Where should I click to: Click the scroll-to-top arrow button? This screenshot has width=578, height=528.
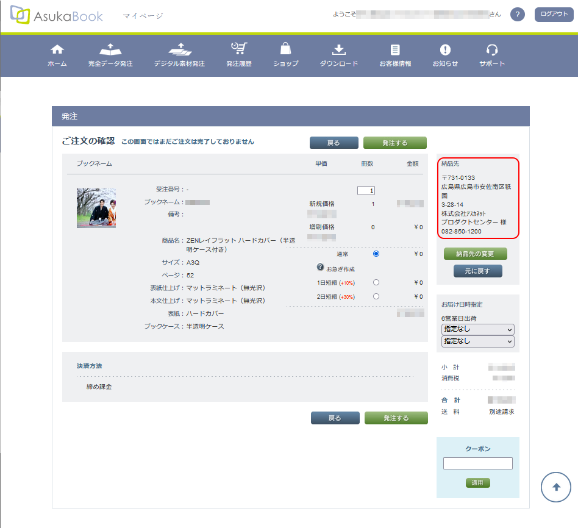point(555,487)
